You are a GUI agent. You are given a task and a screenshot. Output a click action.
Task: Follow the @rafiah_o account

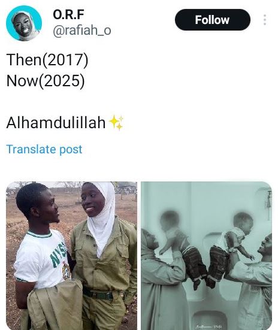(213, 20)
